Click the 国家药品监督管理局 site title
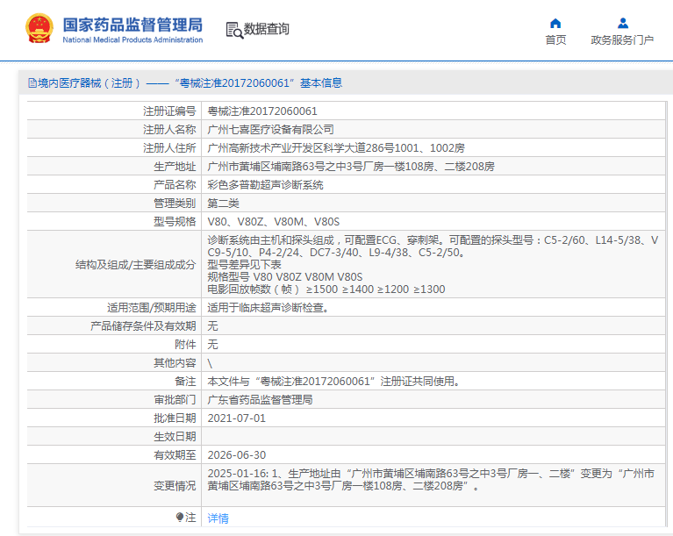The width and height of the screenshot is (673, 536). click(x=132, y=23)
